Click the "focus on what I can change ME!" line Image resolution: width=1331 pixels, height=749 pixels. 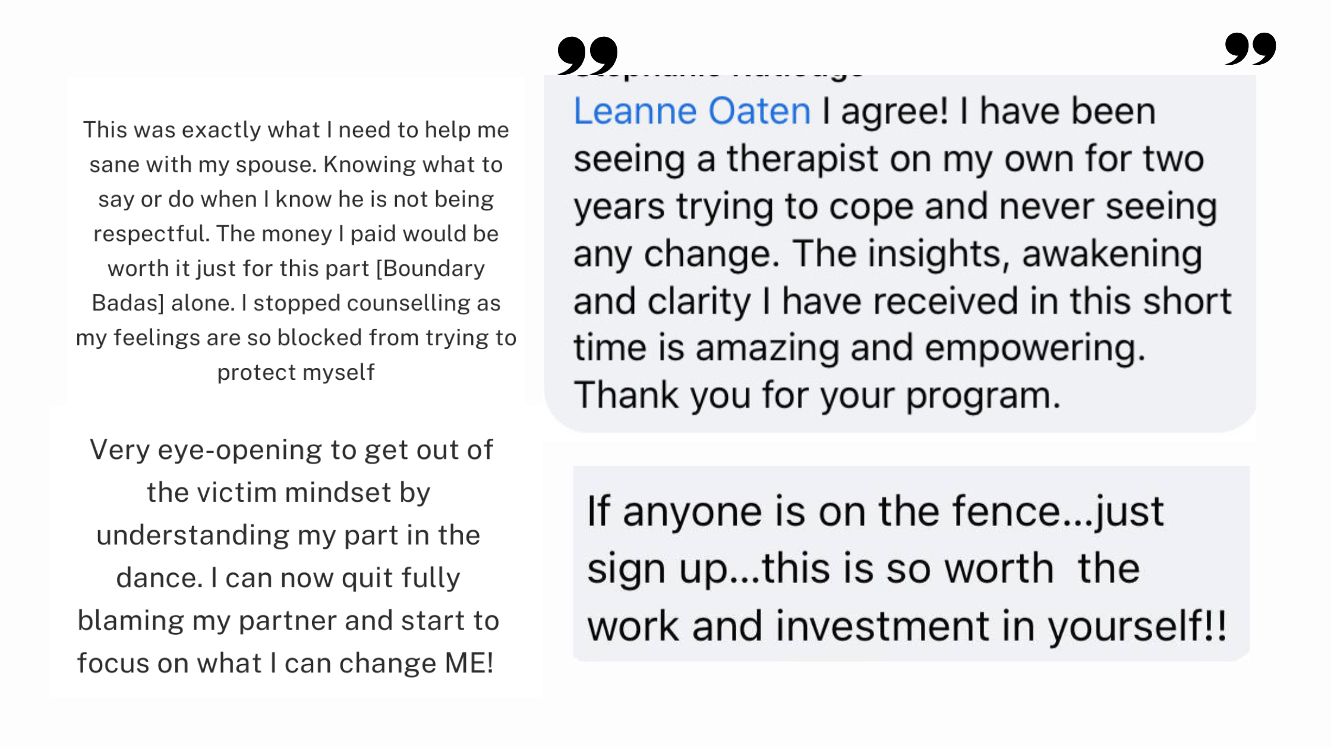[x=285, y=663]
